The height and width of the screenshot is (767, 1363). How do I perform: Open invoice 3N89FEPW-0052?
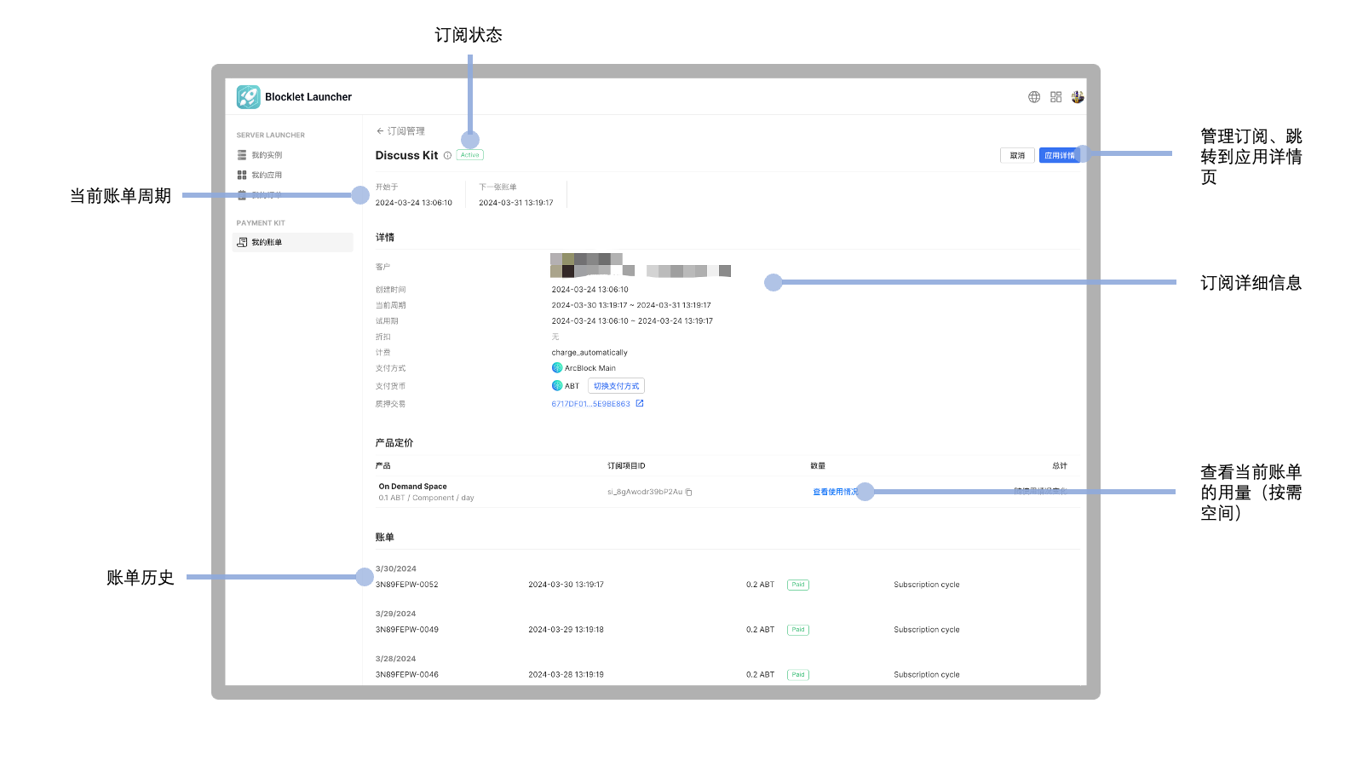click(x=406, y=585)
